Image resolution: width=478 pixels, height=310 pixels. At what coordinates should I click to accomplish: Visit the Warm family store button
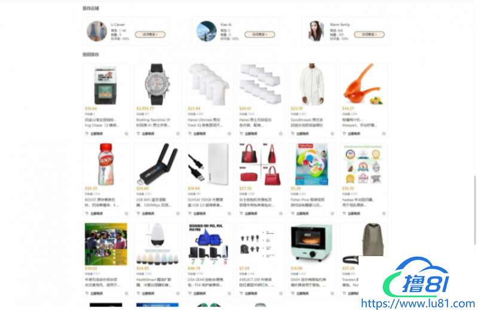(x=369, y=35)
